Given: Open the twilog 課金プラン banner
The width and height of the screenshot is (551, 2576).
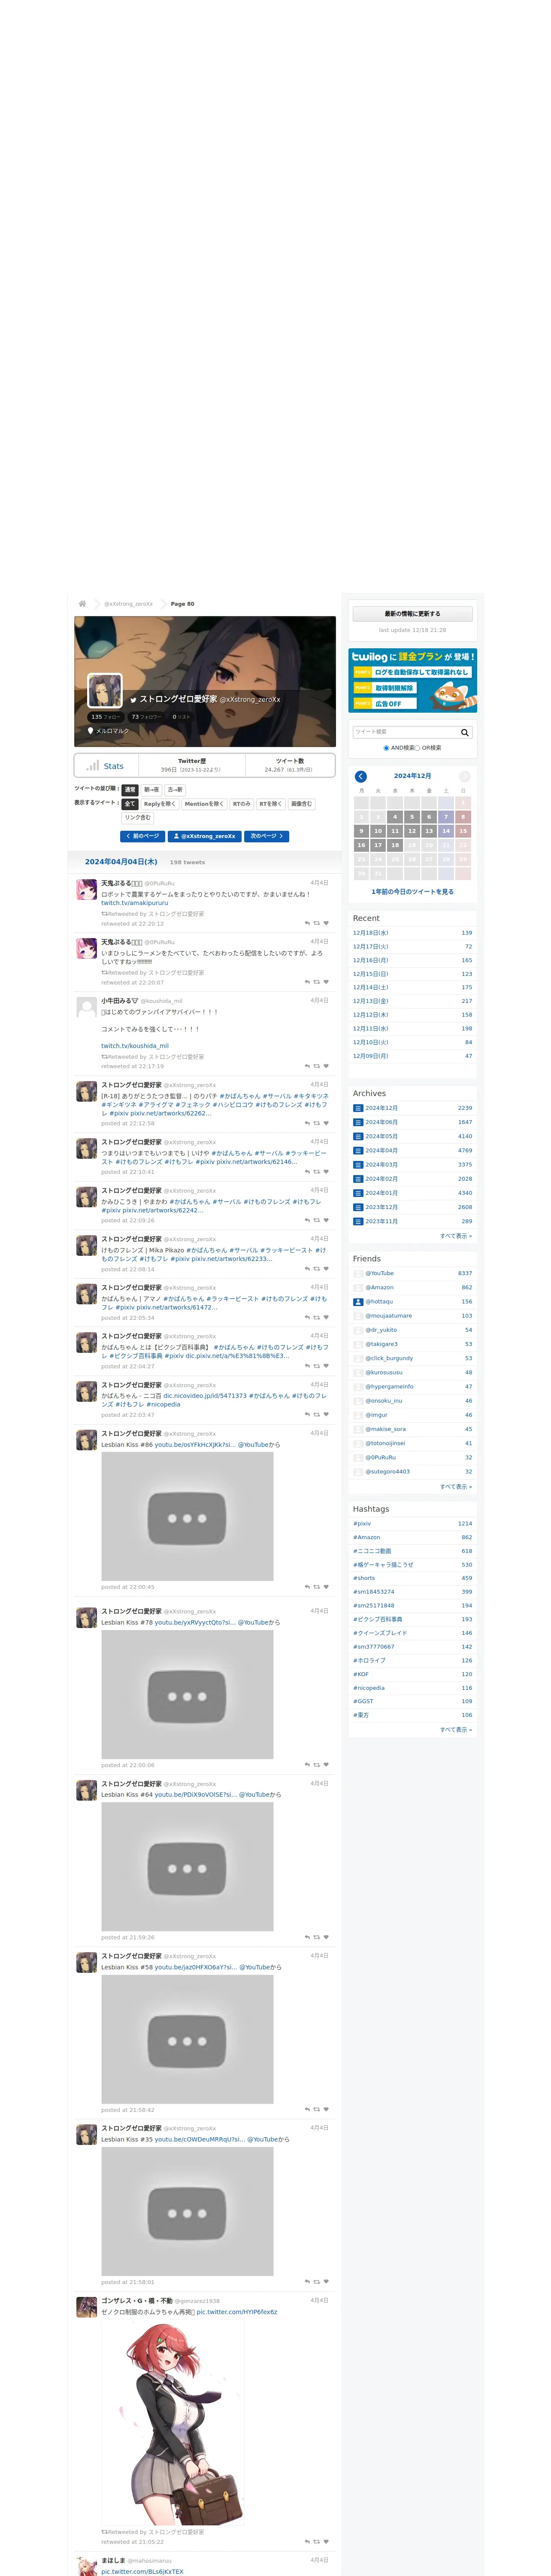Looking at the screenshot, I should pos(412,680).
